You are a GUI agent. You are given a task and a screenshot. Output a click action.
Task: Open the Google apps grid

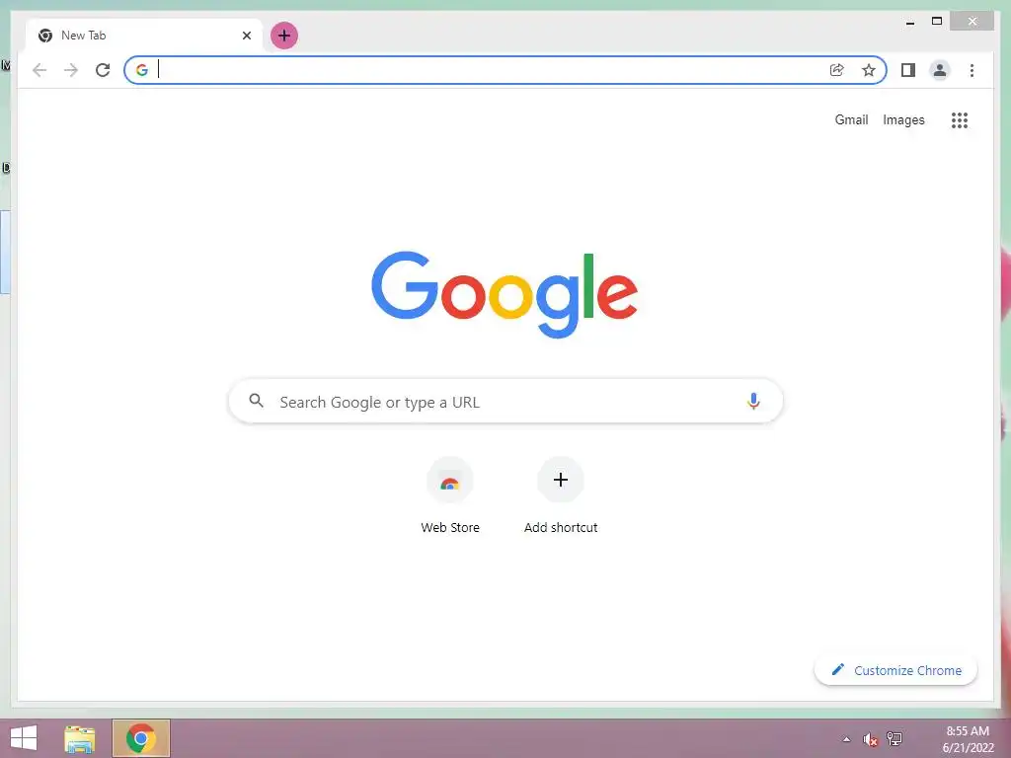coord(960,119)
